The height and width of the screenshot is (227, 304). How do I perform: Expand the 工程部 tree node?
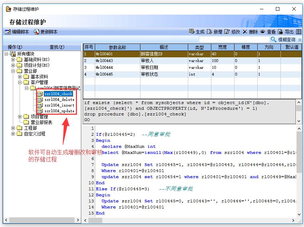(13, 128)
